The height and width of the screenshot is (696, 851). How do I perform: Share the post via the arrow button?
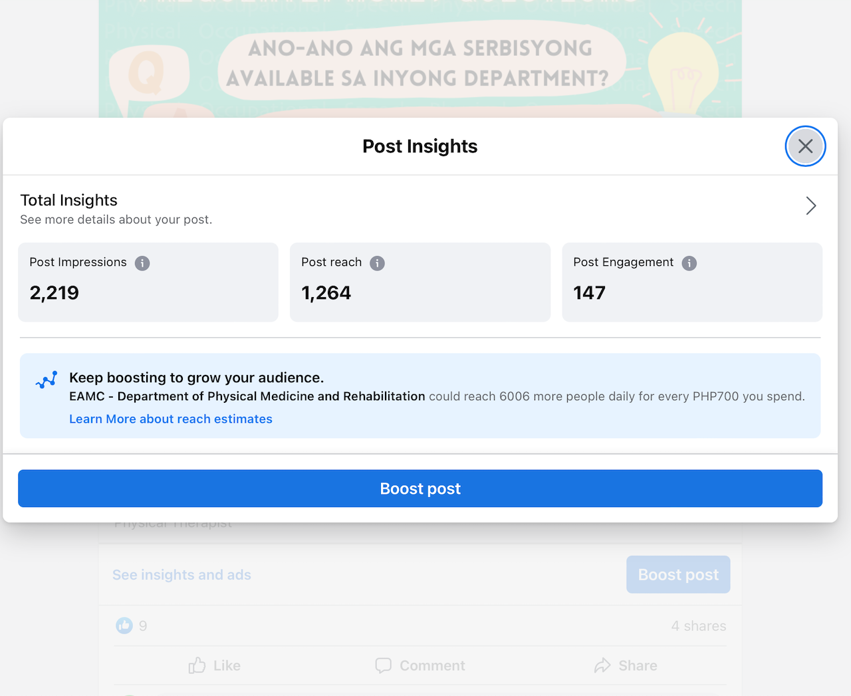pos(626,665)
